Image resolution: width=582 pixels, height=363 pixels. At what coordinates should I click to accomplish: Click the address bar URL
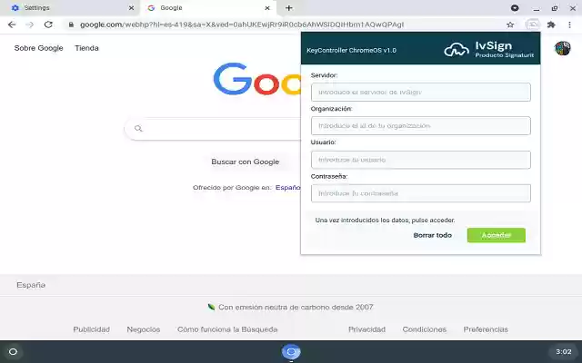(242, 25)
